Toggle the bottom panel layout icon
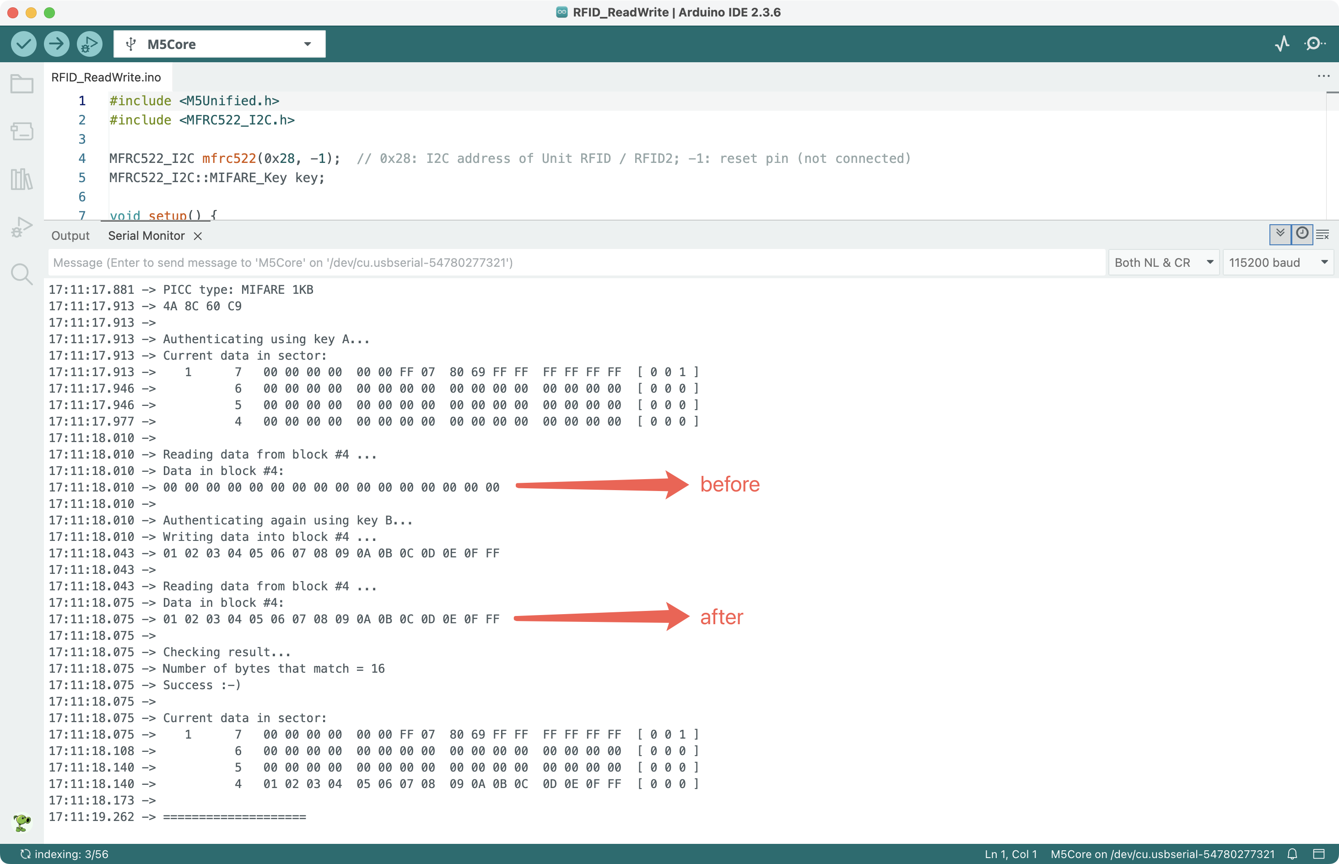The image size is (1339, 864). [x=1319, y=854]
